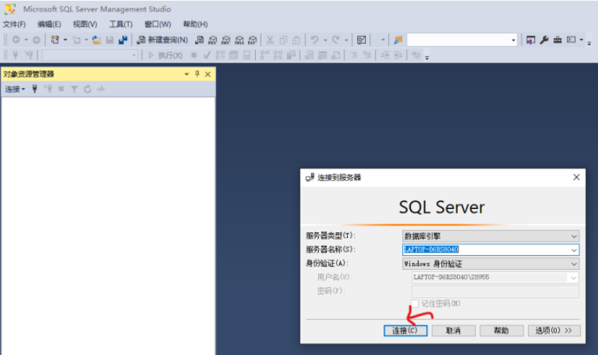Image resolution: width=598 pixels, height=355 pixels.
Task: Click the 帮助 button in the dialog
Action: 501,331
